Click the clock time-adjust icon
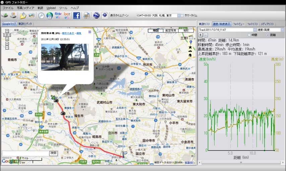 coord(41,15)
